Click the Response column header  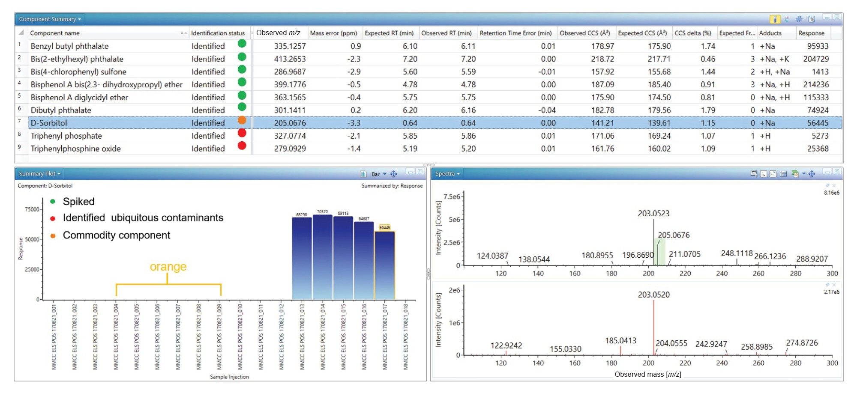point(811,33)
